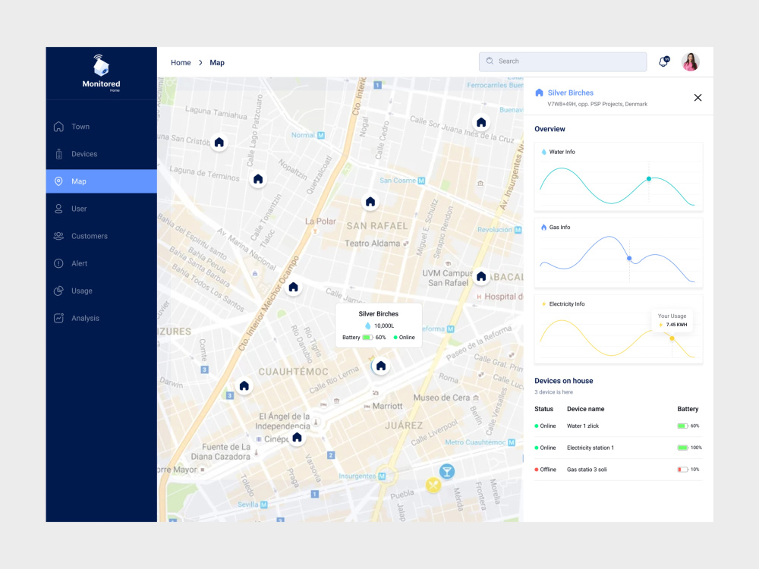This screenshot has width=759, height=569.
Task: Select house marker near Cinépolis
Action: point(298,438)
